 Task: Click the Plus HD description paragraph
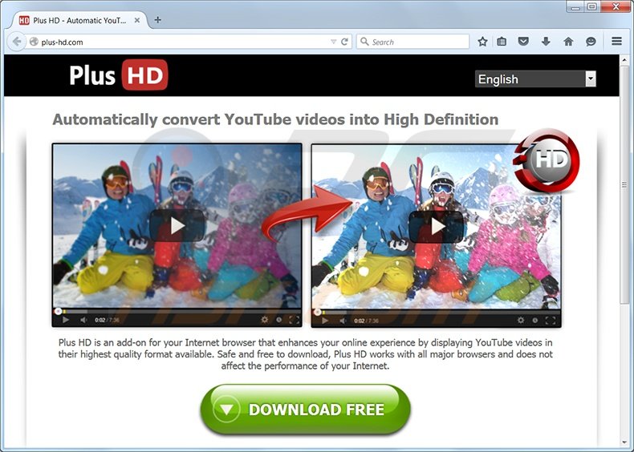[x=305, y=354]
